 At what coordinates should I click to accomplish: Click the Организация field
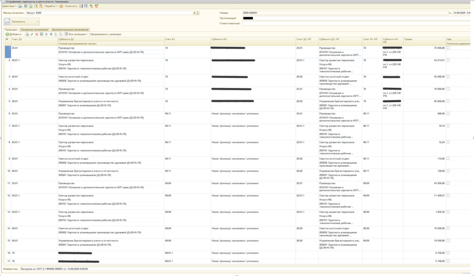pos(356,18)
